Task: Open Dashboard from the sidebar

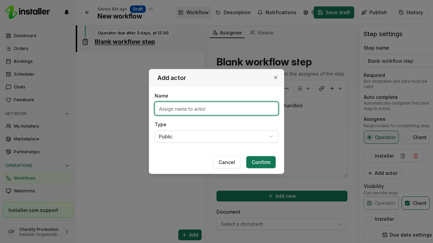Action: [38, 36]
